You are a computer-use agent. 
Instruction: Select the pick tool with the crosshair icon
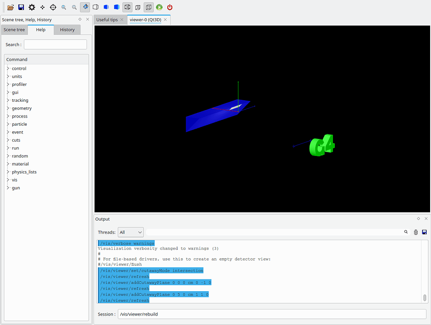tap(53, 7)
